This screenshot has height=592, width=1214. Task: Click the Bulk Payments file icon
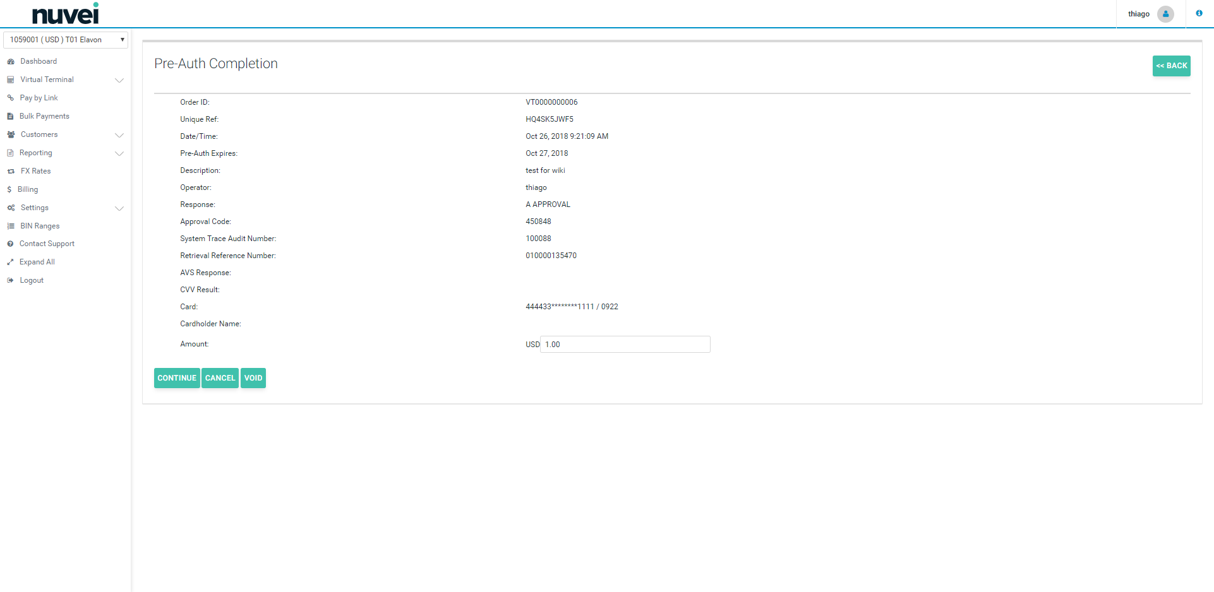tap(11, 117)
